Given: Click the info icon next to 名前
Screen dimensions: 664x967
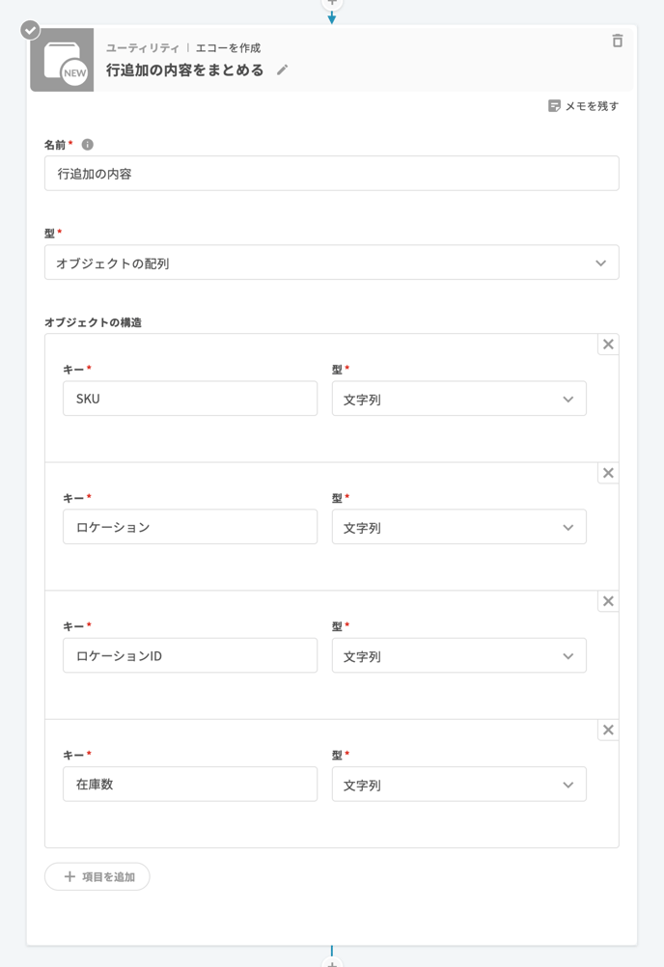Looking at the screenshot, I should coord(88,145).
